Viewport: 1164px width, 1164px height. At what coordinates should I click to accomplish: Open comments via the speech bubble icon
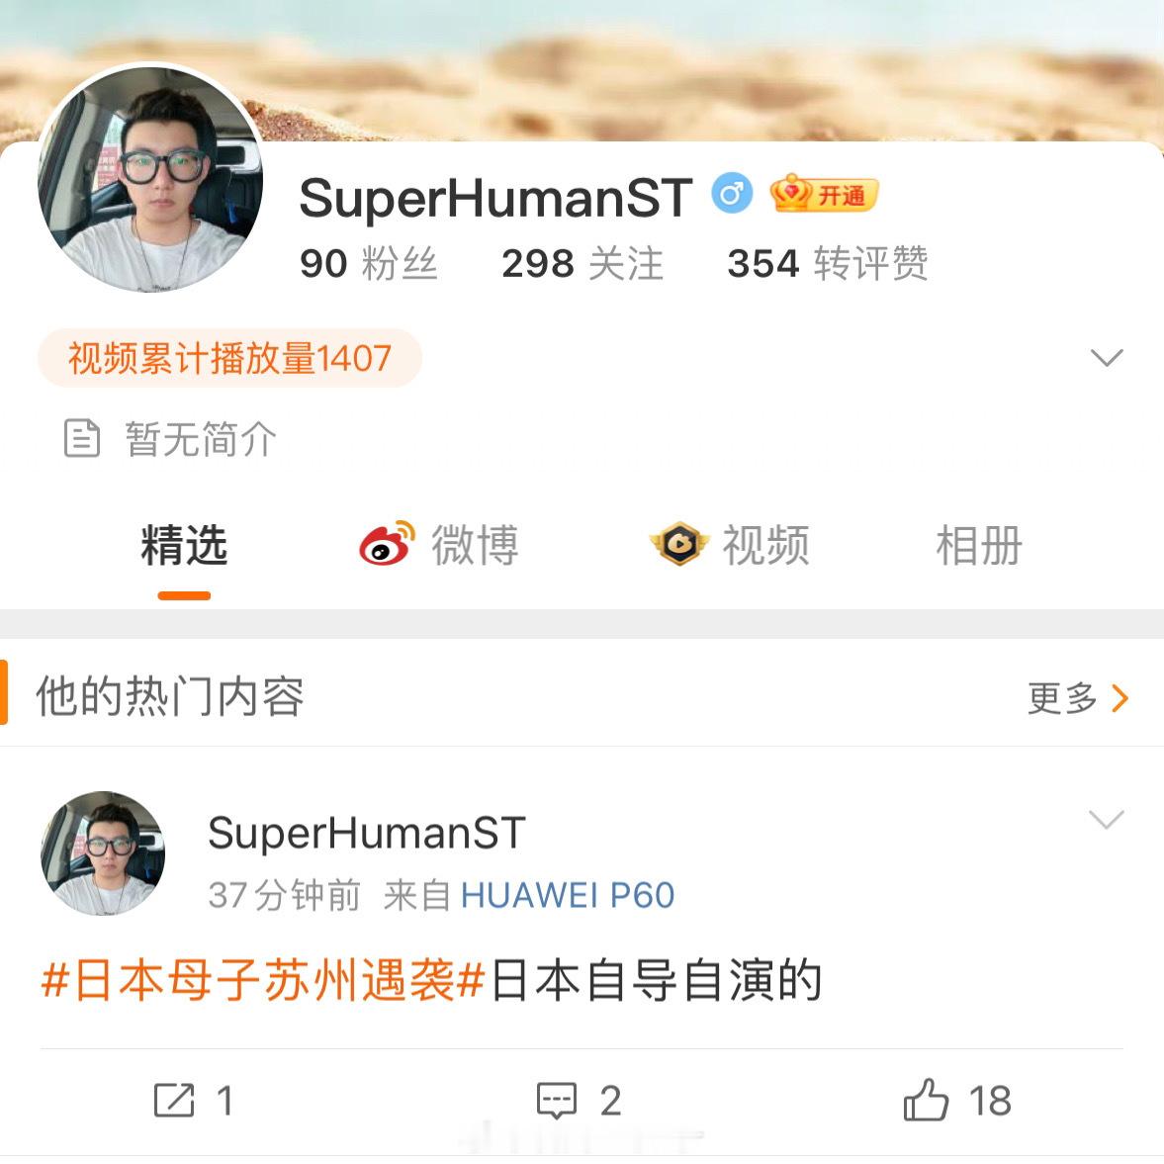557,1100
